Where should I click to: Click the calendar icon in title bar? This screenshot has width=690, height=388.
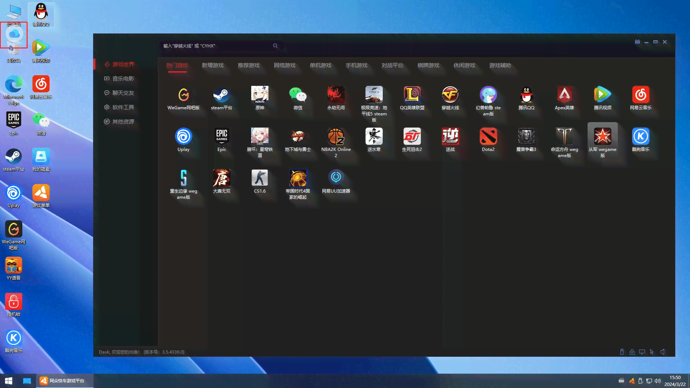coord(637,42)
